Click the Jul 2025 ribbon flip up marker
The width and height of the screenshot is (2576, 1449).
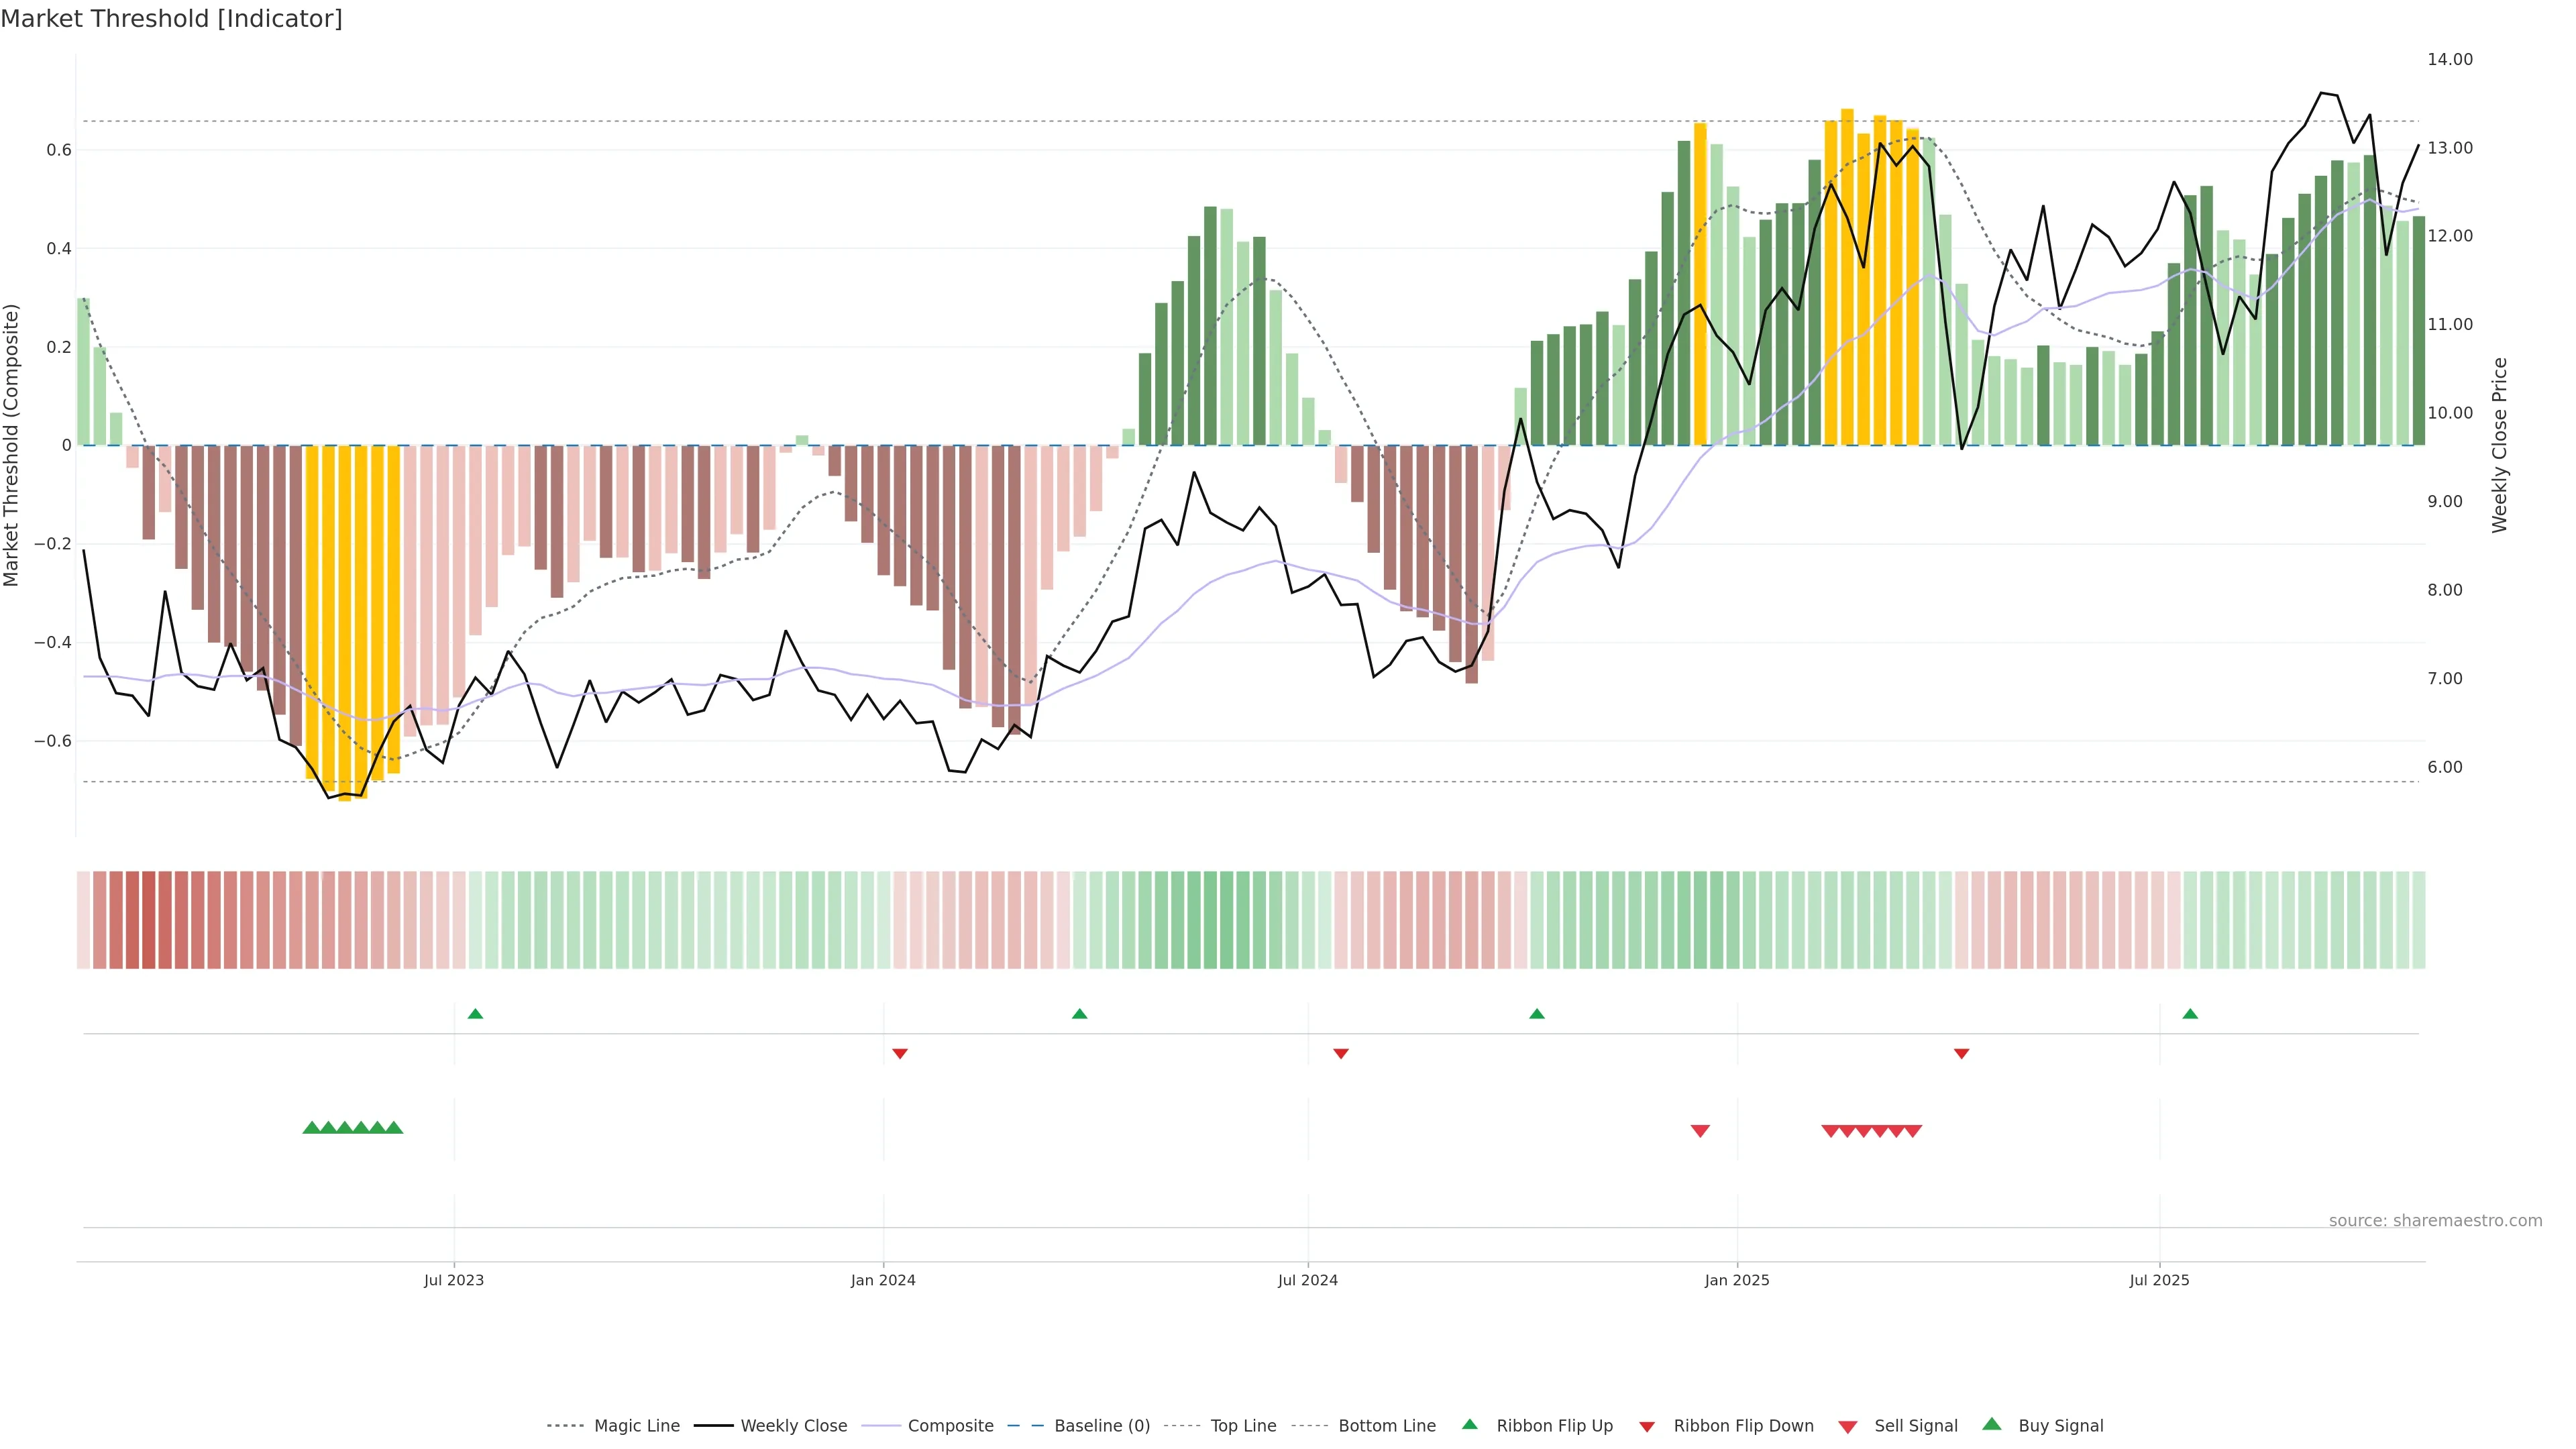tap(2190, 1014)
